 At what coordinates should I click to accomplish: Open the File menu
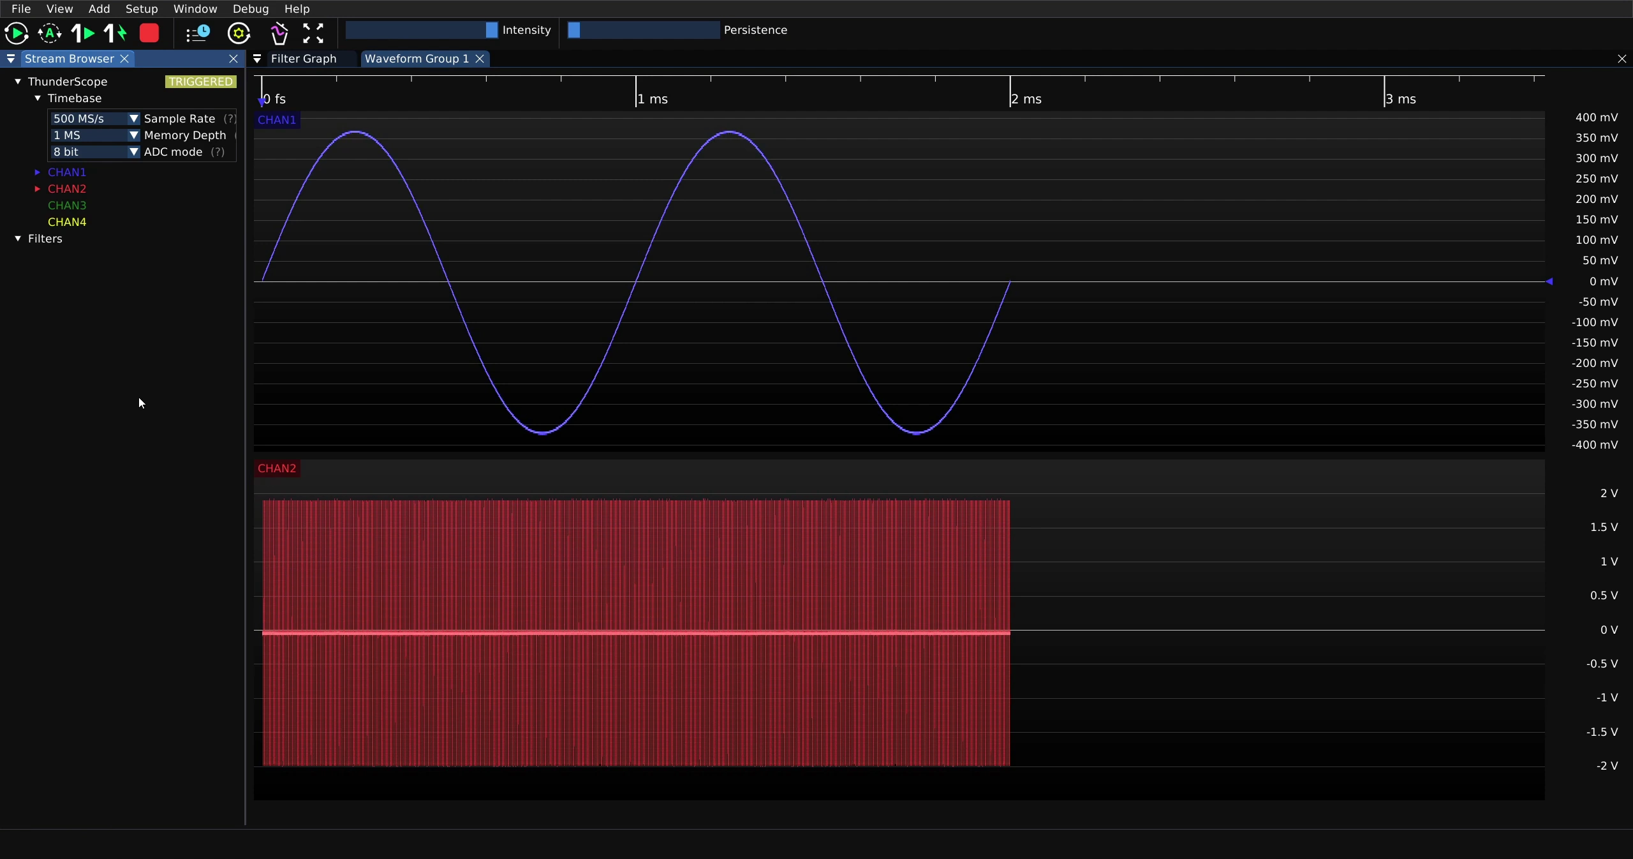click(x=21, y=9)
